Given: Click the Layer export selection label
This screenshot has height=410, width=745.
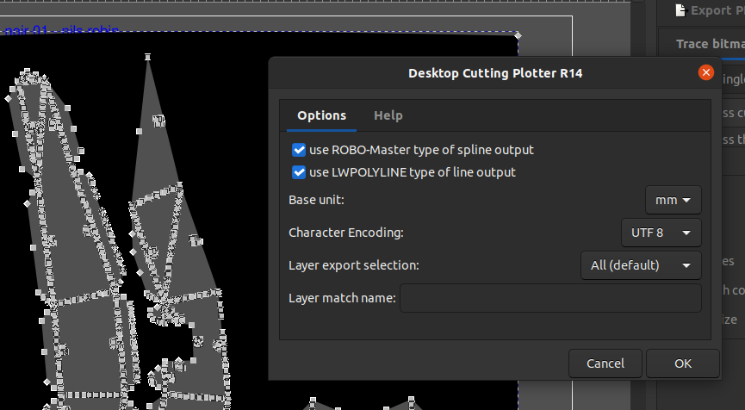Looking at the screenshot, I should [354, 265].
